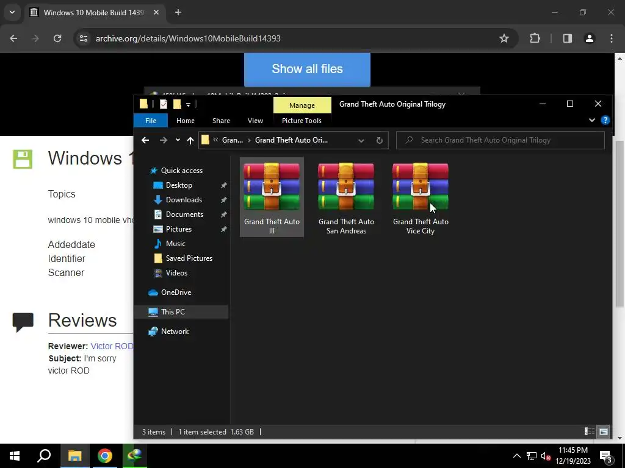Open Chrome profile icon
The image size is (625, 468).
(589, 38)
